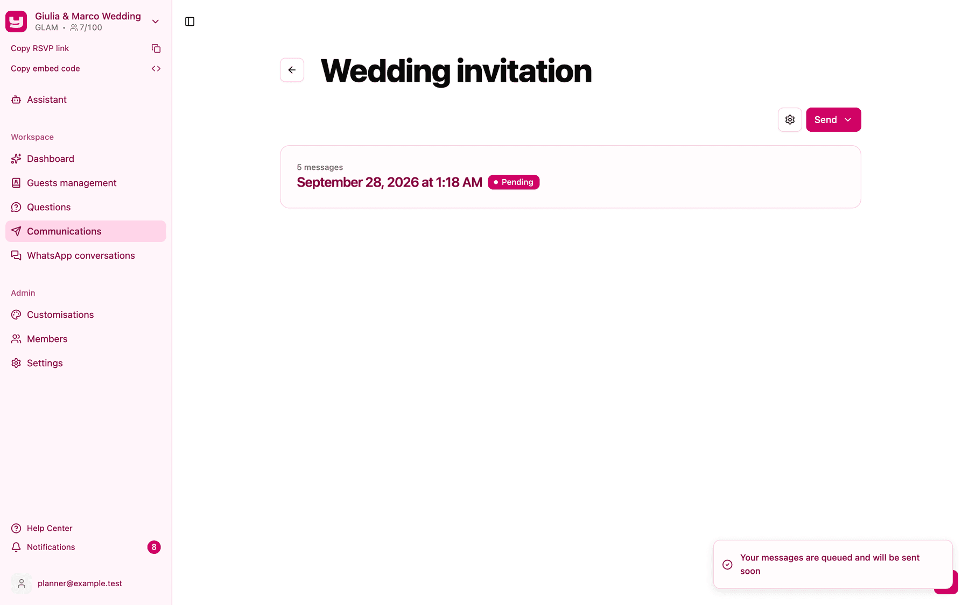This screenshot has width=969, height=605.
Task: Open message settings gear beside Send
Action: tap(790, 119)
